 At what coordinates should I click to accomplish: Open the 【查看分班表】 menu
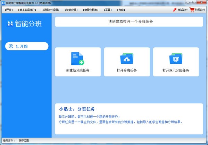(x=91, y=10)
